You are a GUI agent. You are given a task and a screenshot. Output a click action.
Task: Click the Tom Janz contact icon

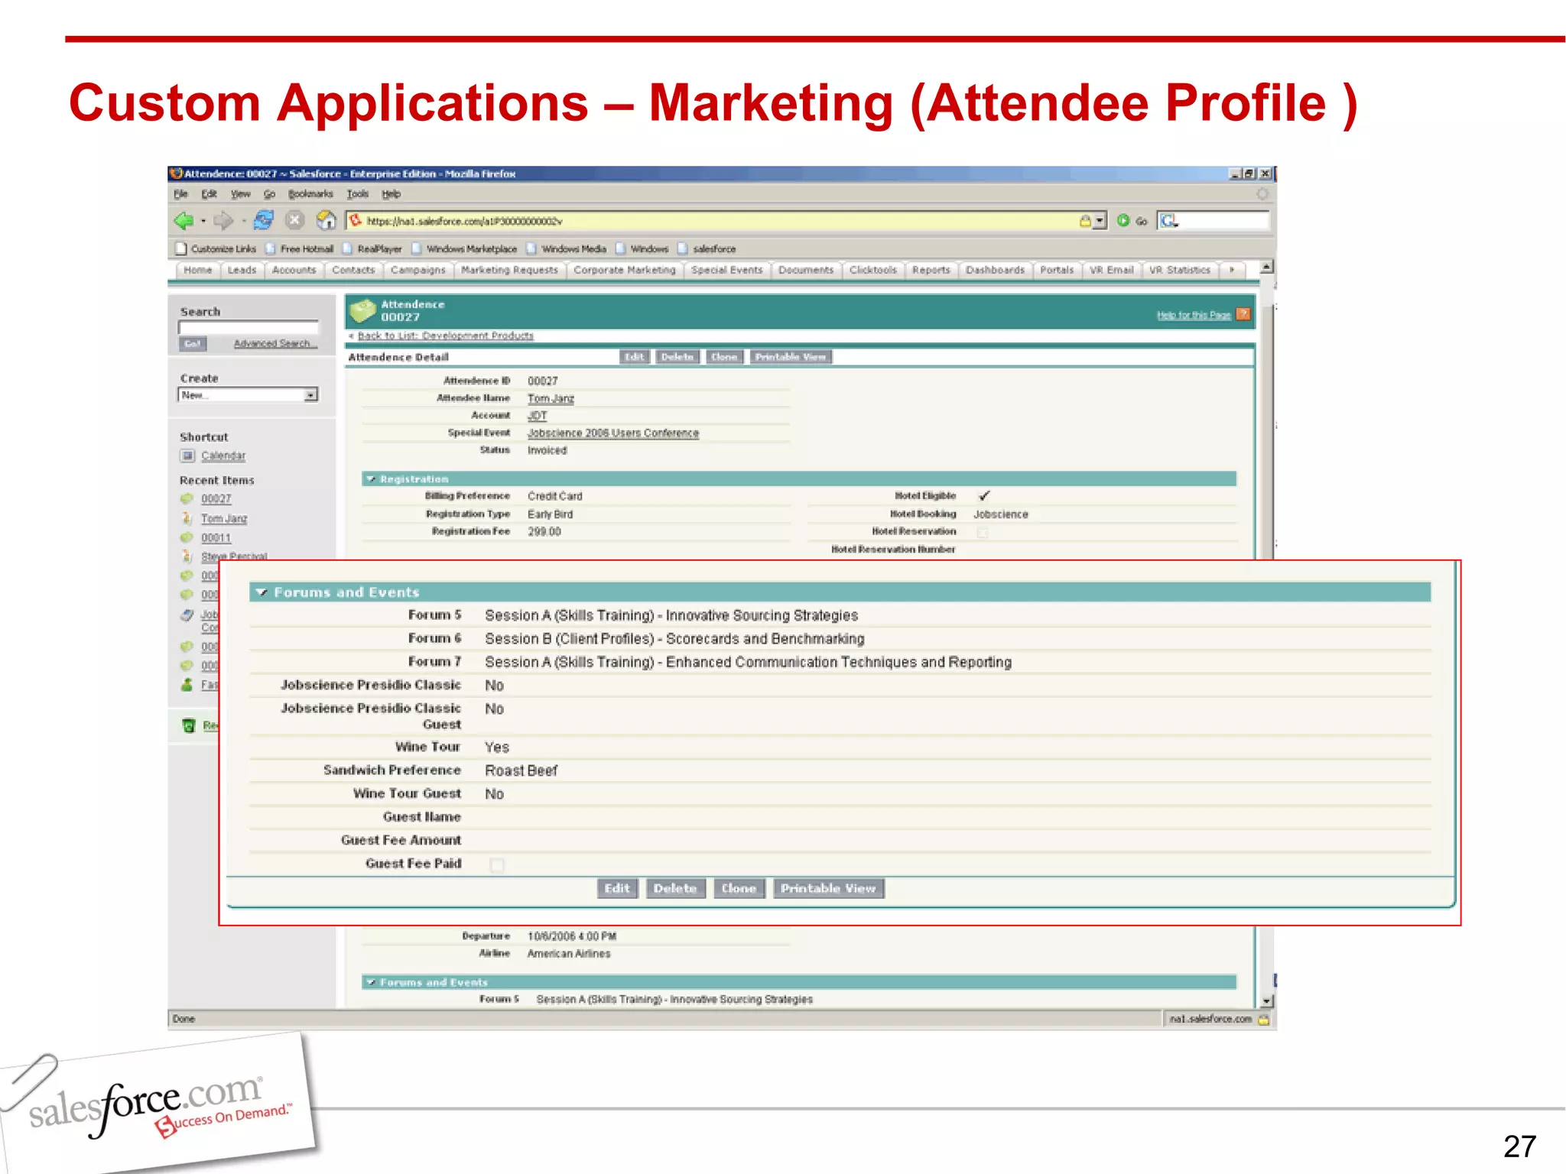187,518
